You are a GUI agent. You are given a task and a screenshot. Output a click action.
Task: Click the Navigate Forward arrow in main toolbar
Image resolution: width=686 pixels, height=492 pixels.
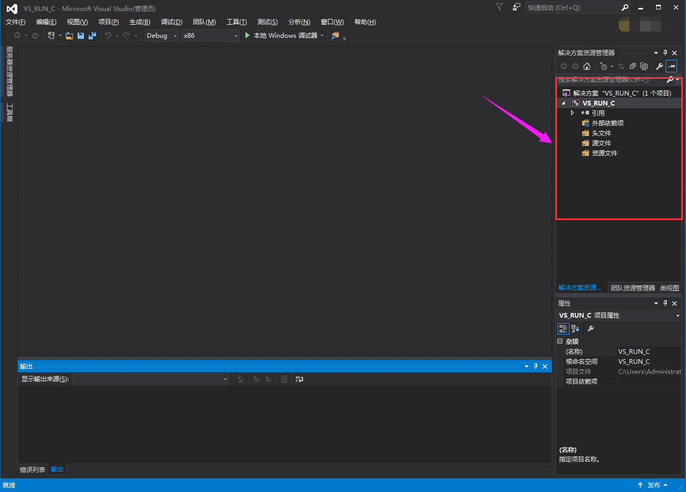click(35, 36)
